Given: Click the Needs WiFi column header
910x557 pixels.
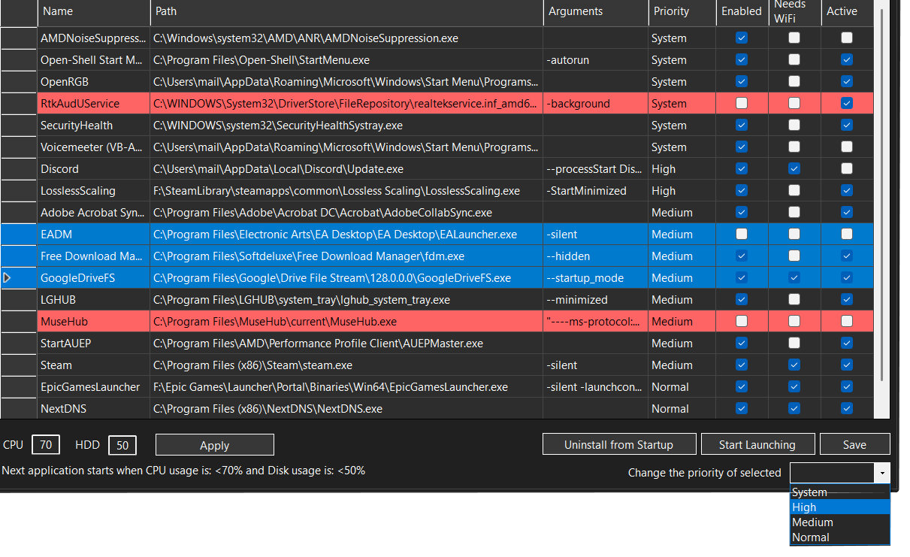Looking at the screenshot, I should click(794, 11).
